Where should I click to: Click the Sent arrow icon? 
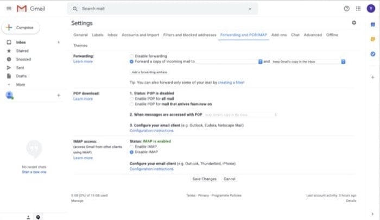(9, 68)
